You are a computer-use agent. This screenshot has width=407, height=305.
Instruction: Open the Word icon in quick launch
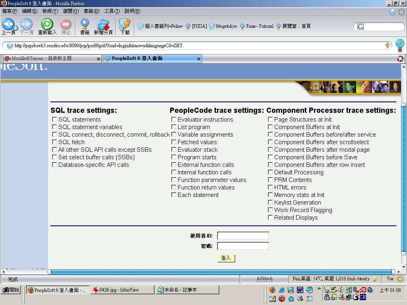(300, 290)
